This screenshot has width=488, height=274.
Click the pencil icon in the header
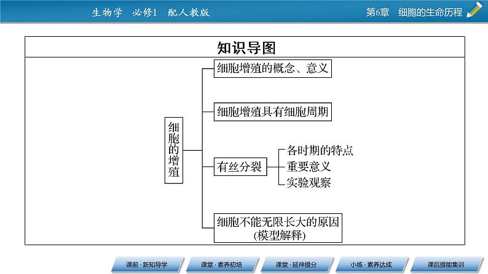click(474, 10)
